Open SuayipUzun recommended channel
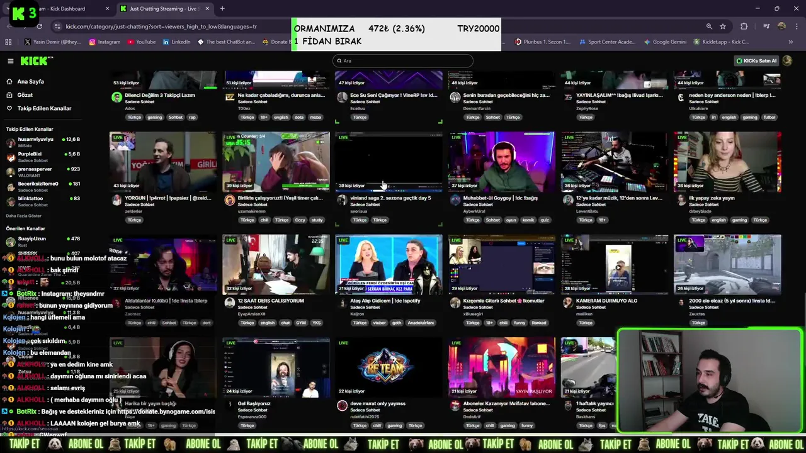806x453 pixels. [x=43, y=242]
